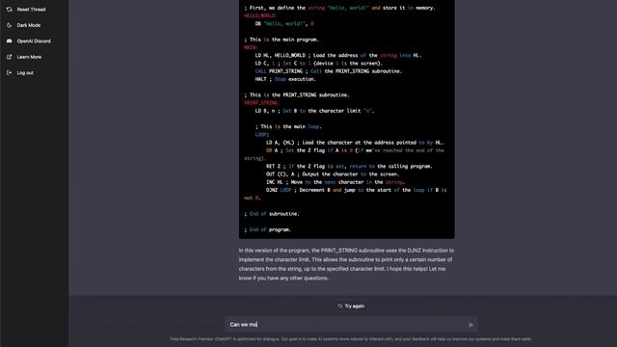Click the Try again retry icon
This screenshot has width=617, height=347.
point(340,307)
